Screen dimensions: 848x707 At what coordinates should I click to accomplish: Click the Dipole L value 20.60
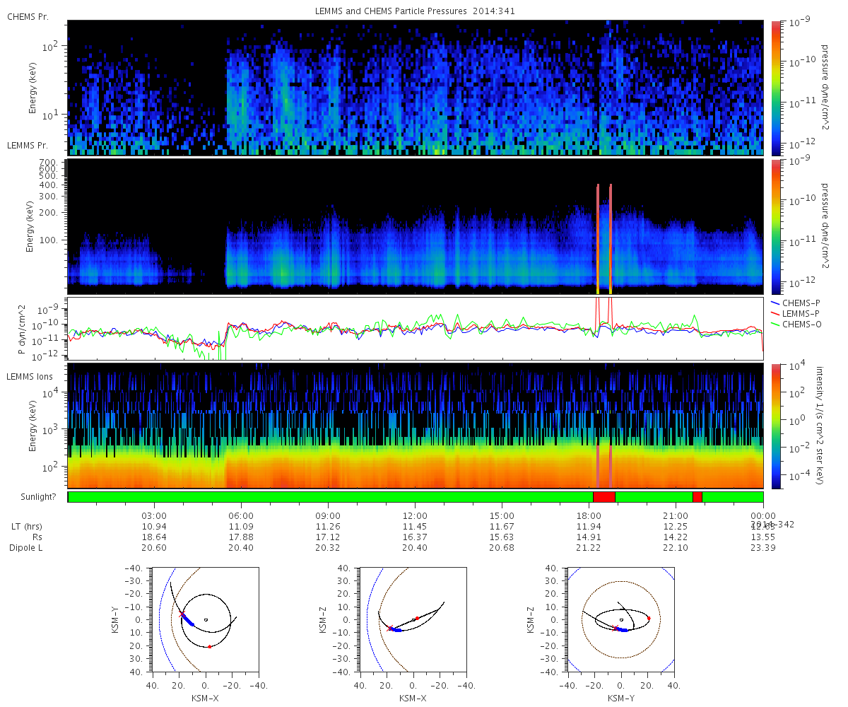pyautogui.click(x=154, y=548)
